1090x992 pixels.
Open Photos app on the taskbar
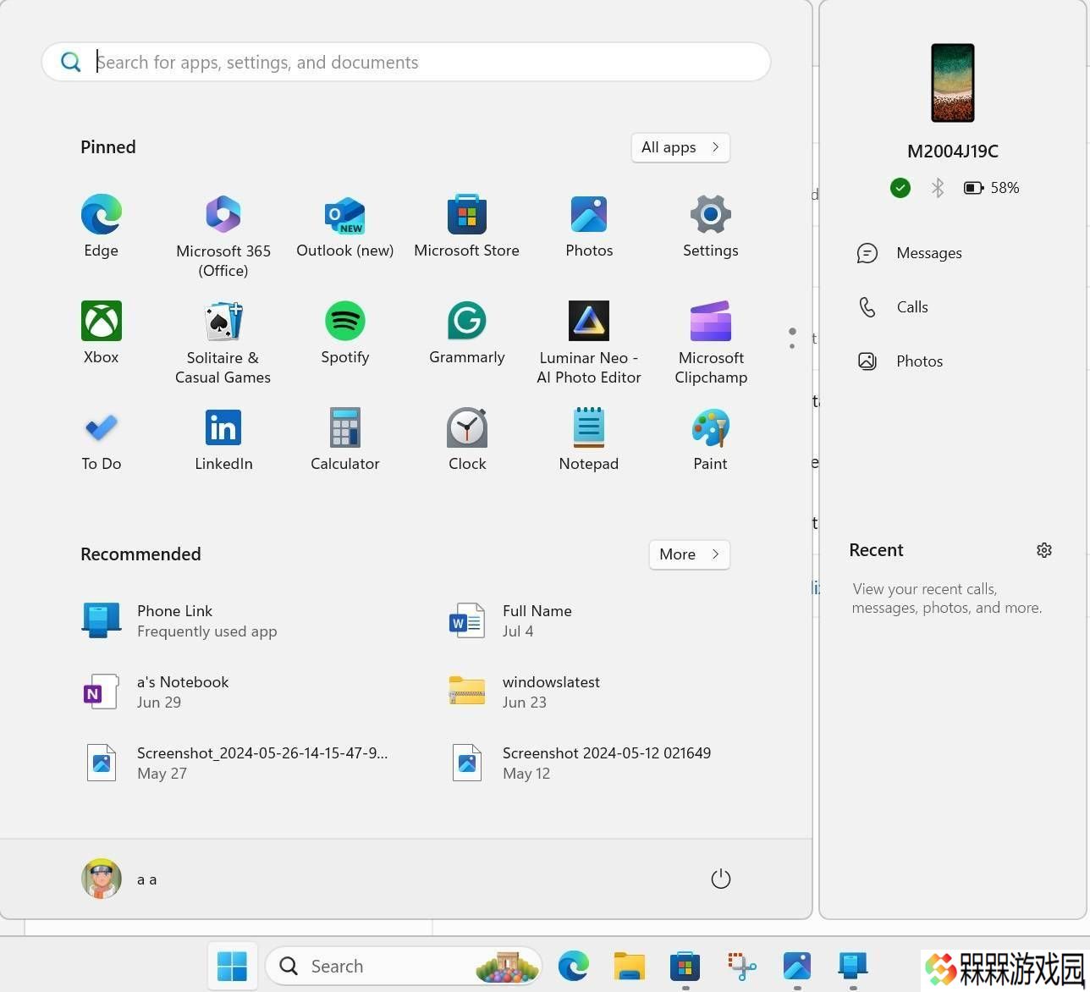[797, 966]
